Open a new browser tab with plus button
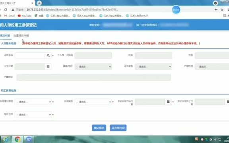Viewport: 229px width, 143px height. click(x=39, y=3)
